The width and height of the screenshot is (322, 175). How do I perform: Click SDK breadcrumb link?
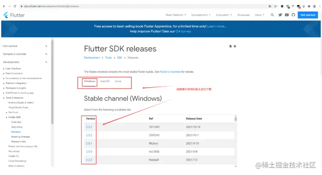(120, 58)
